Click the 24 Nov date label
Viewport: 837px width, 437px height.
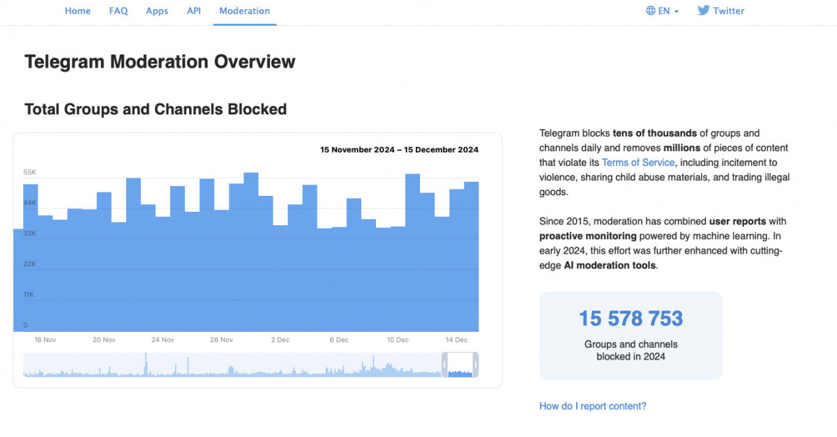[163, 340]
